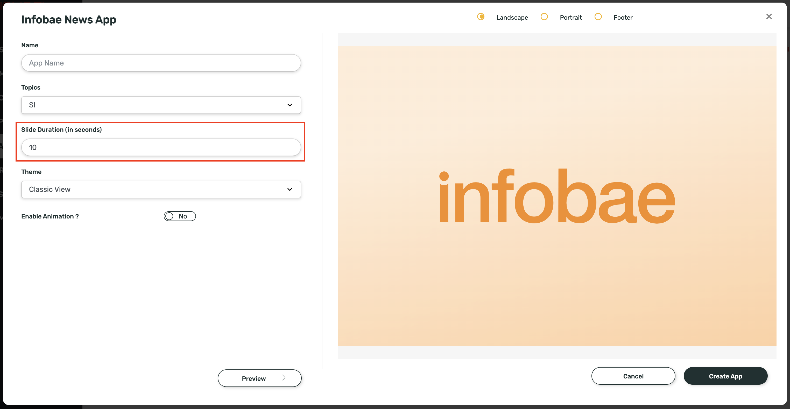Toggle the Enable Animation switch
790x409 pixels.
point(180,216)
